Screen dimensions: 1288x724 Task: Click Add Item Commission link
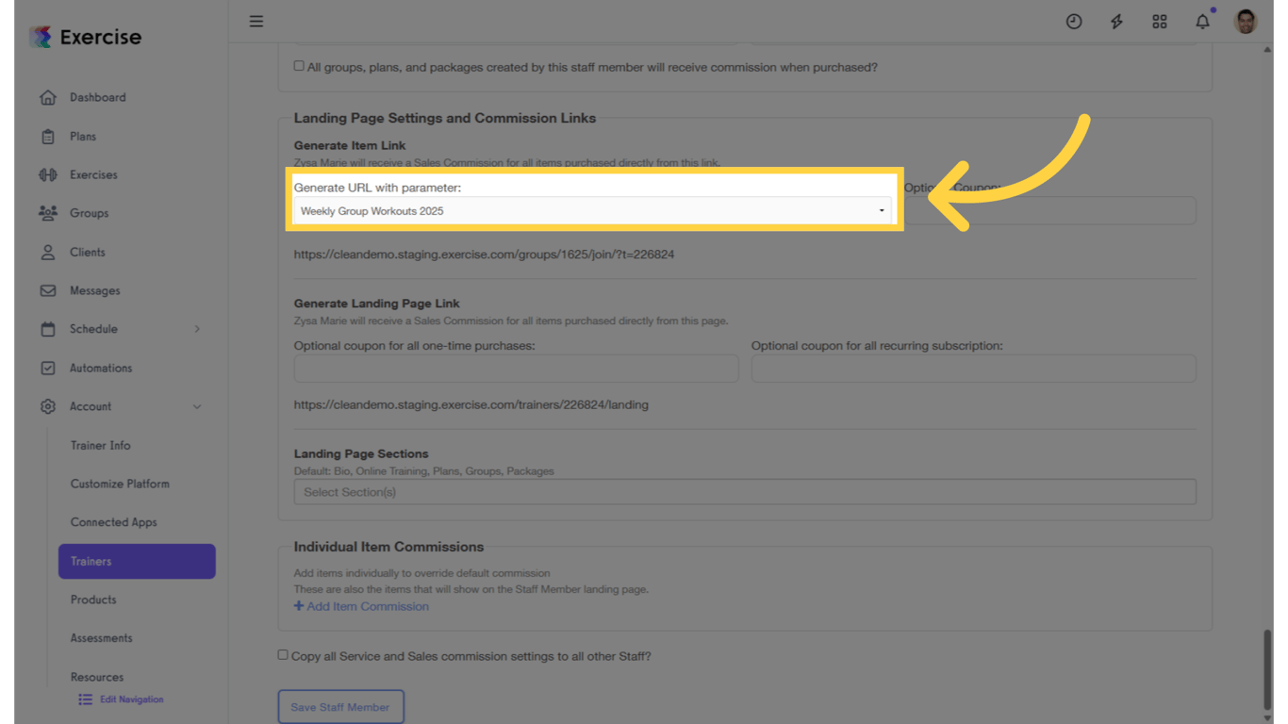coord(361,606)
